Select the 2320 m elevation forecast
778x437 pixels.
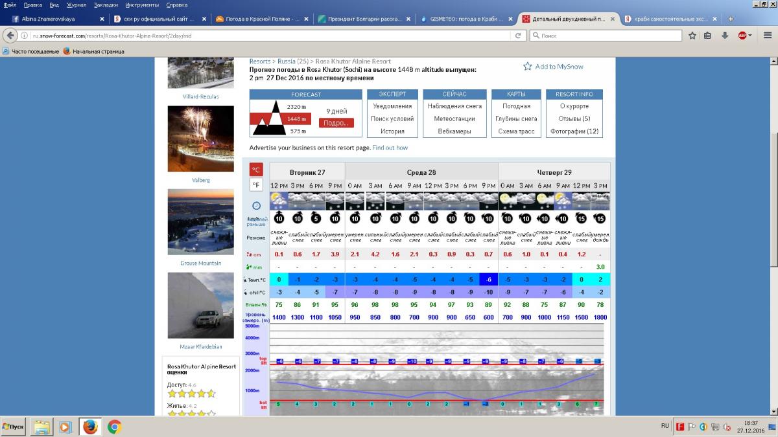tap(296, 106)
